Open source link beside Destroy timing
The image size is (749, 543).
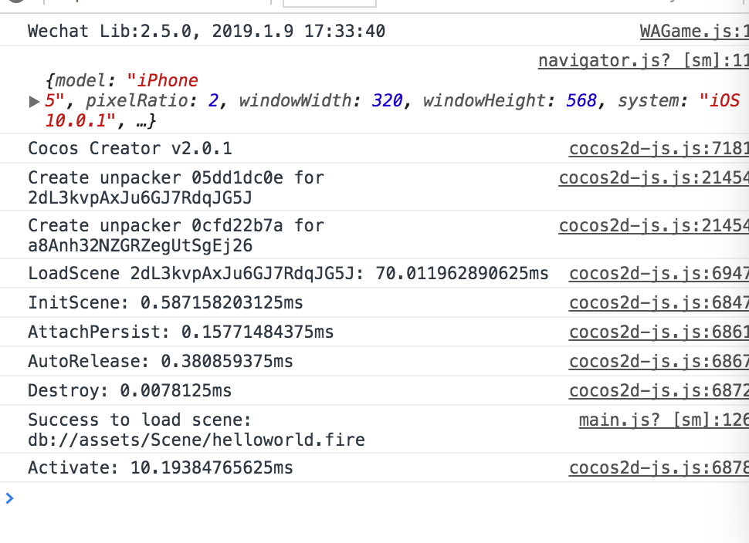pyautogui.click(x=658, y=390)
